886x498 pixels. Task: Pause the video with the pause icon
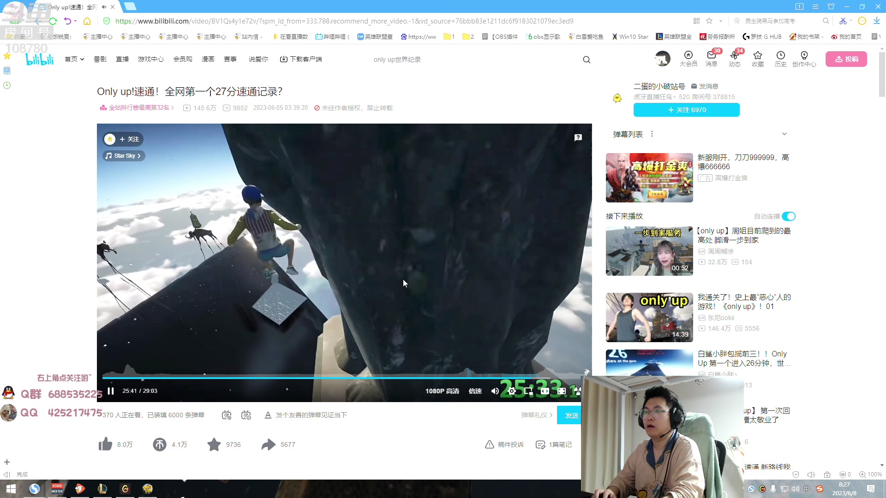coord(111,391)
